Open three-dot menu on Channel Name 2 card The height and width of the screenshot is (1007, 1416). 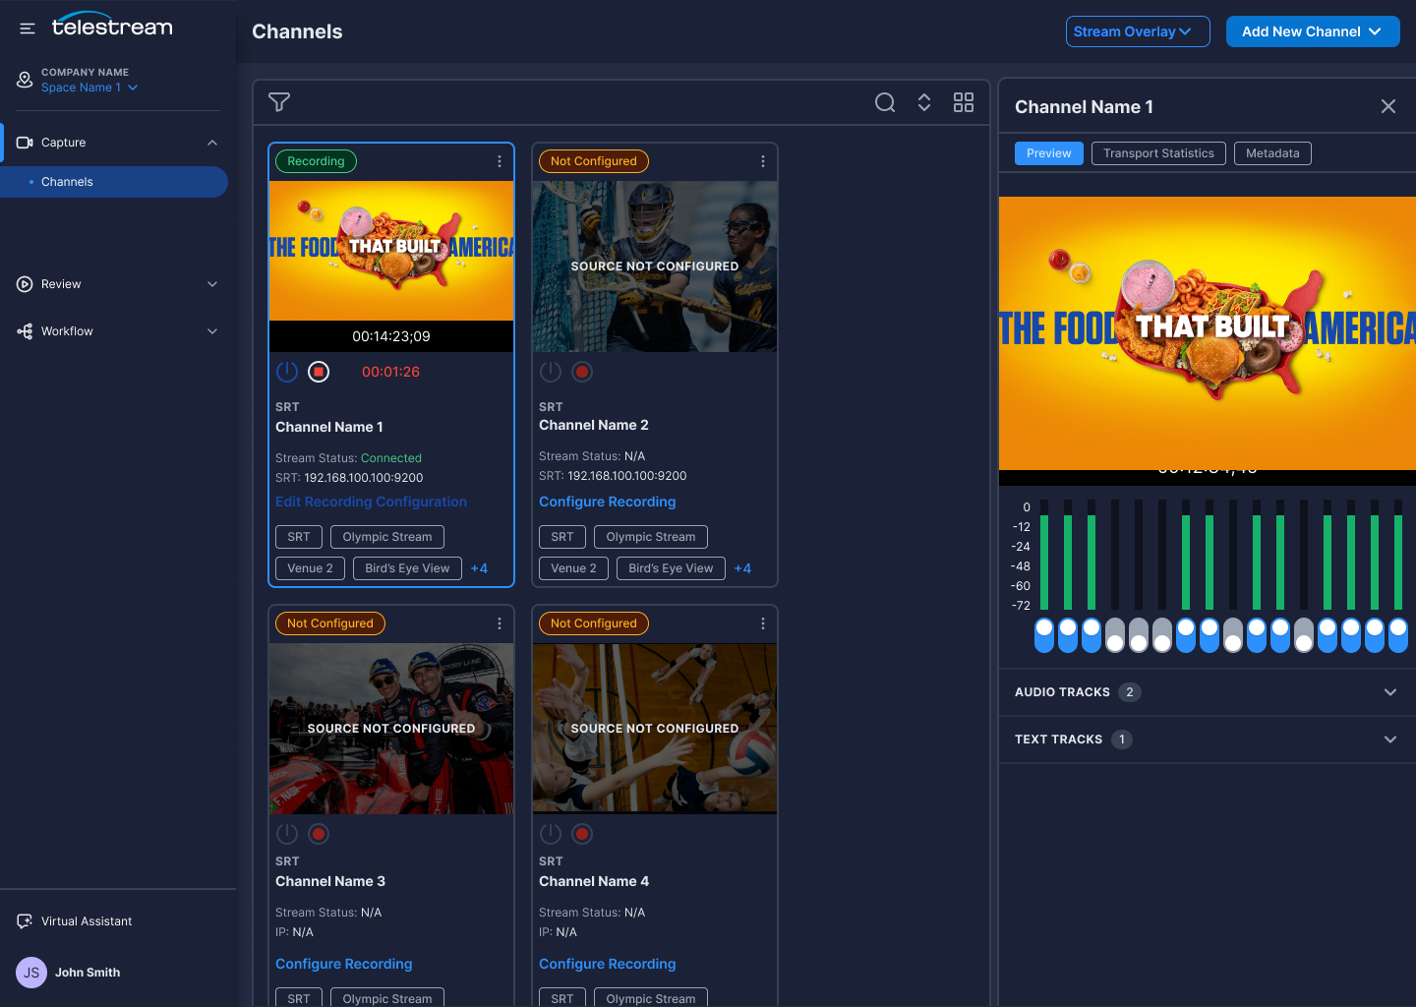[x=763, y=161]
